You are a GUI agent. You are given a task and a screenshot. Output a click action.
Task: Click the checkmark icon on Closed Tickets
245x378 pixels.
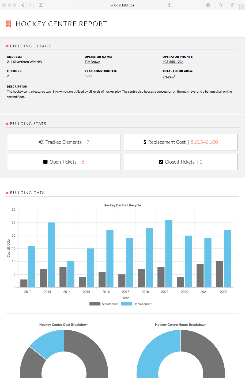tap(161, 162)
